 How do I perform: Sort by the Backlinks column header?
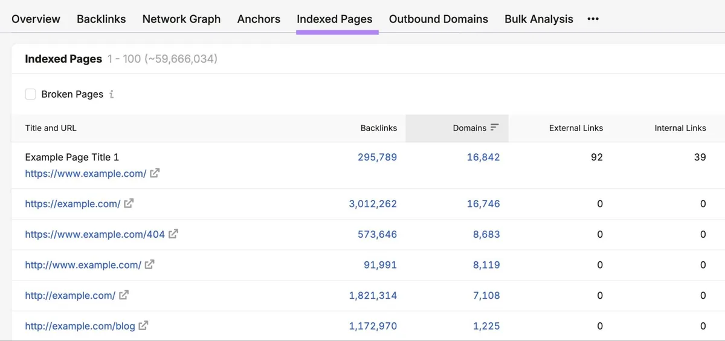[x=379, y=128]
